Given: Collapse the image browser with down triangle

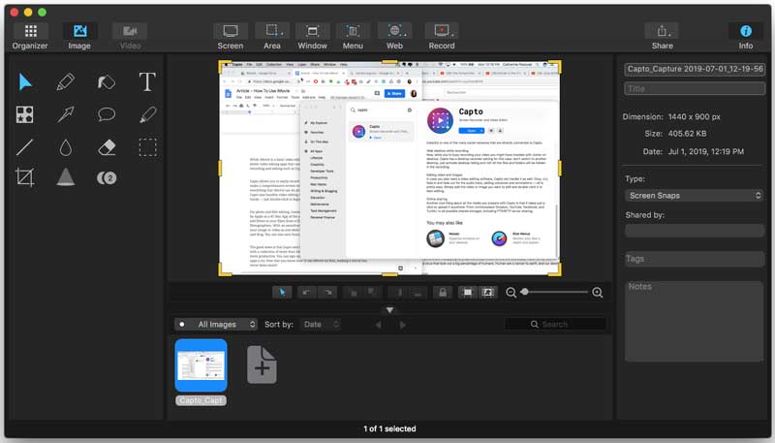Looking at the screenshot, I should pyautogui.click(x=390, y=309).
